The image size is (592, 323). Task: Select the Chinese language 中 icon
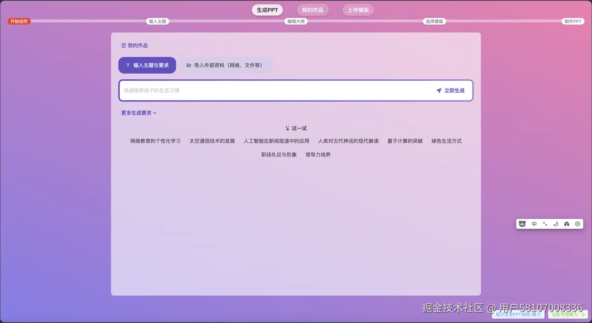[x=534, y=224]
